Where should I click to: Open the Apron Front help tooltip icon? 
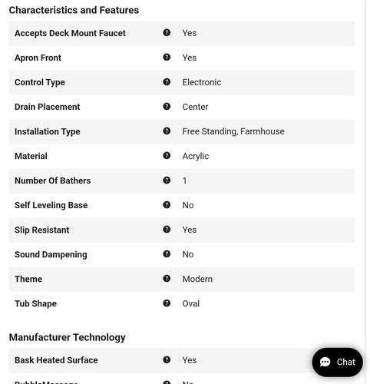pyautogui.click(x=167, y=57)
